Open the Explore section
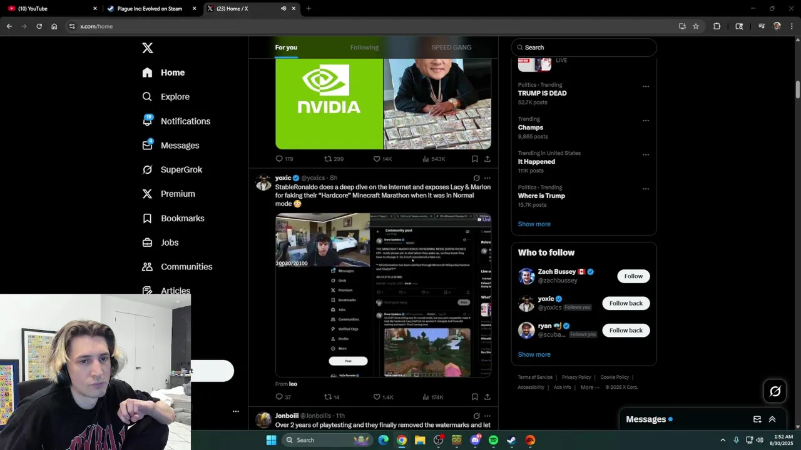 (166, 97)
